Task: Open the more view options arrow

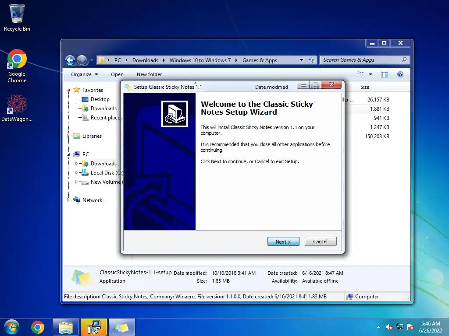Action: click(x=370, y=74)
